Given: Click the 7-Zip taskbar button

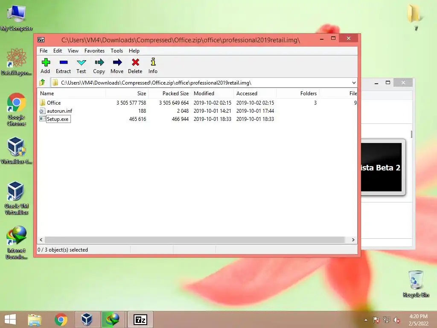Looking at the screenshot, I should [x=140, y=319].
